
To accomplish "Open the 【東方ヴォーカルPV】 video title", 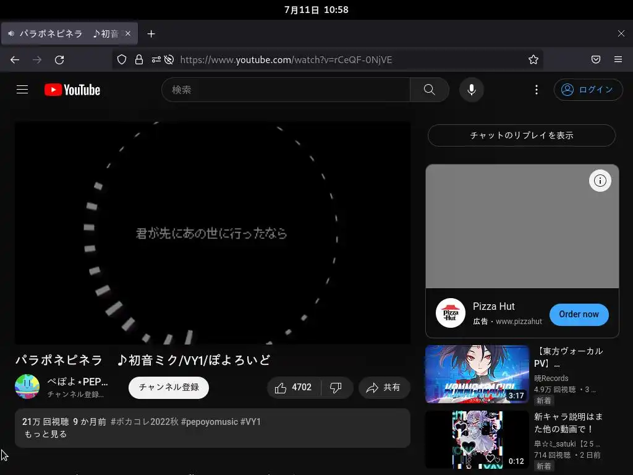I will tap(569, 357).
